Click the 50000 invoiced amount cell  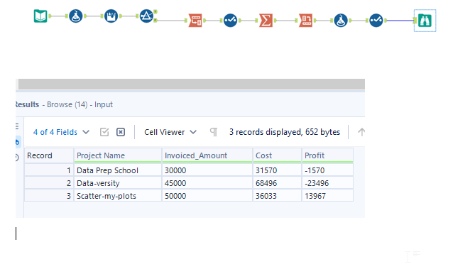[x=207, y=196]
